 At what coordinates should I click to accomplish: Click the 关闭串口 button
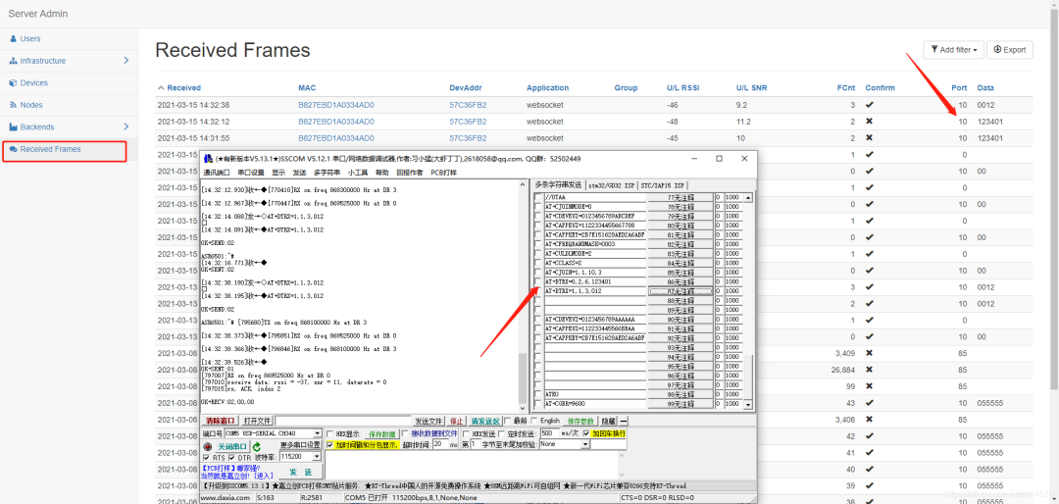[x=232, y=446]
